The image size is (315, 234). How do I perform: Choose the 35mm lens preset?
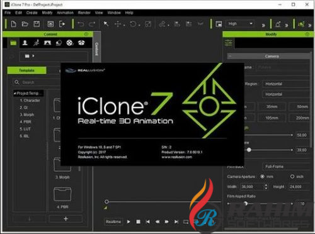click(x=272, y=107)
